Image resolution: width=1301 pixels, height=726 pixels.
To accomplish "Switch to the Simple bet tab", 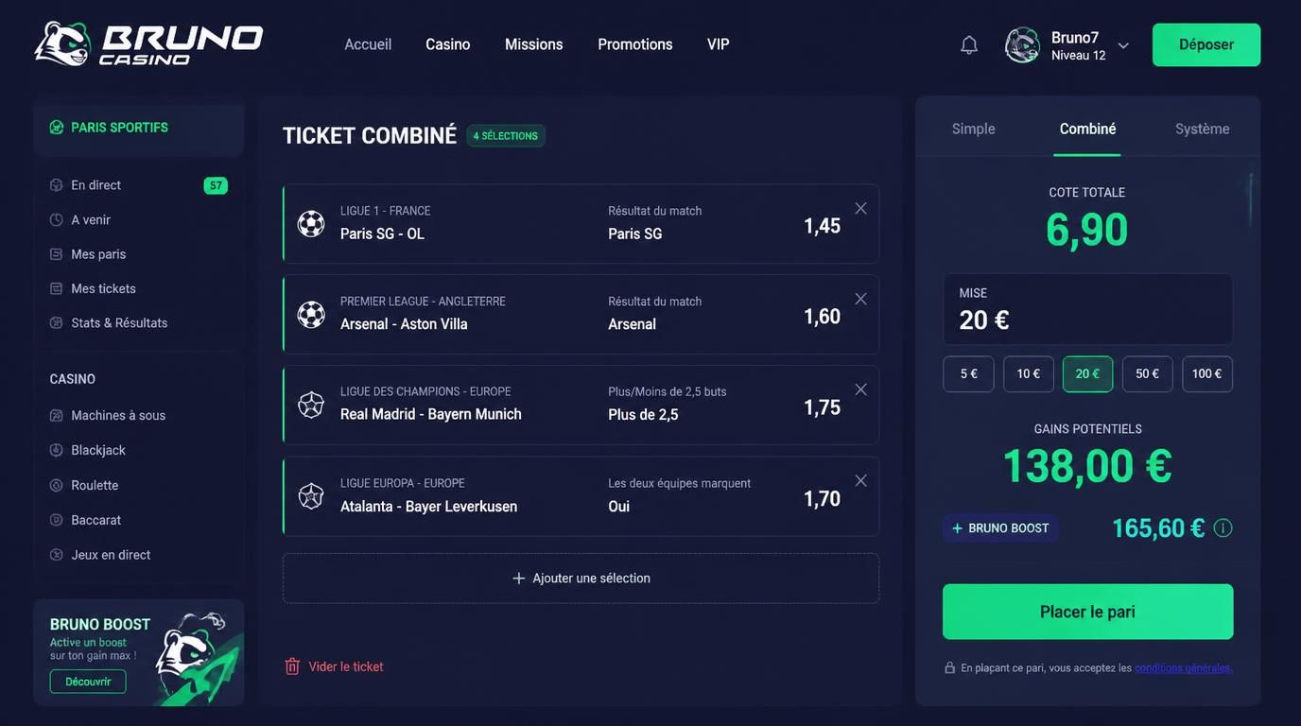I will point(974,129).
